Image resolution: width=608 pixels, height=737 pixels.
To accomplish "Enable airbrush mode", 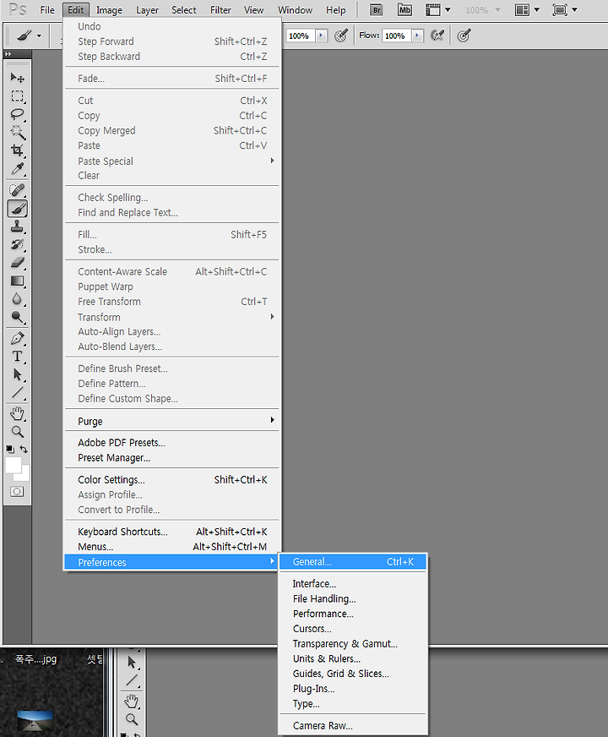I will (x=437, y=35).
